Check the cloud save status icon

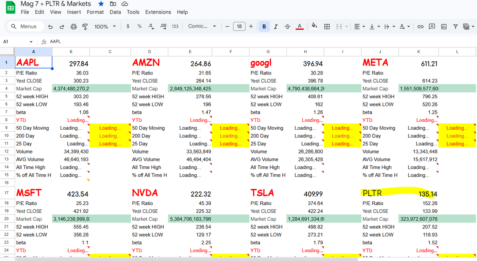(x=125, y=4)
